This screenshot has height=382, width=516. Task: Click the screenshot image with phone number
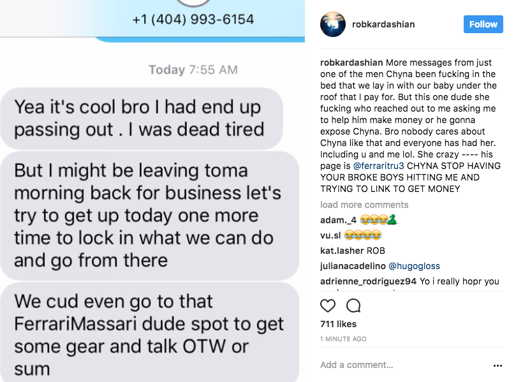point(152,191)
